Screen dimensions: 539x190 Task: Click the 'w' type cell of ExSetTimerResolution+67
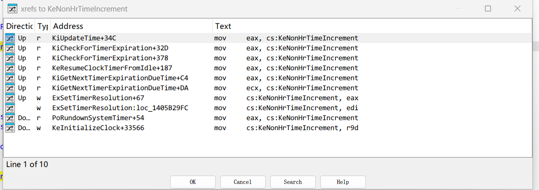(39, 98)
